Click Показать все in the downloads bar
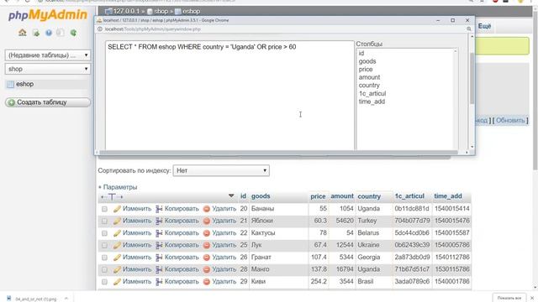 (509, 299)
